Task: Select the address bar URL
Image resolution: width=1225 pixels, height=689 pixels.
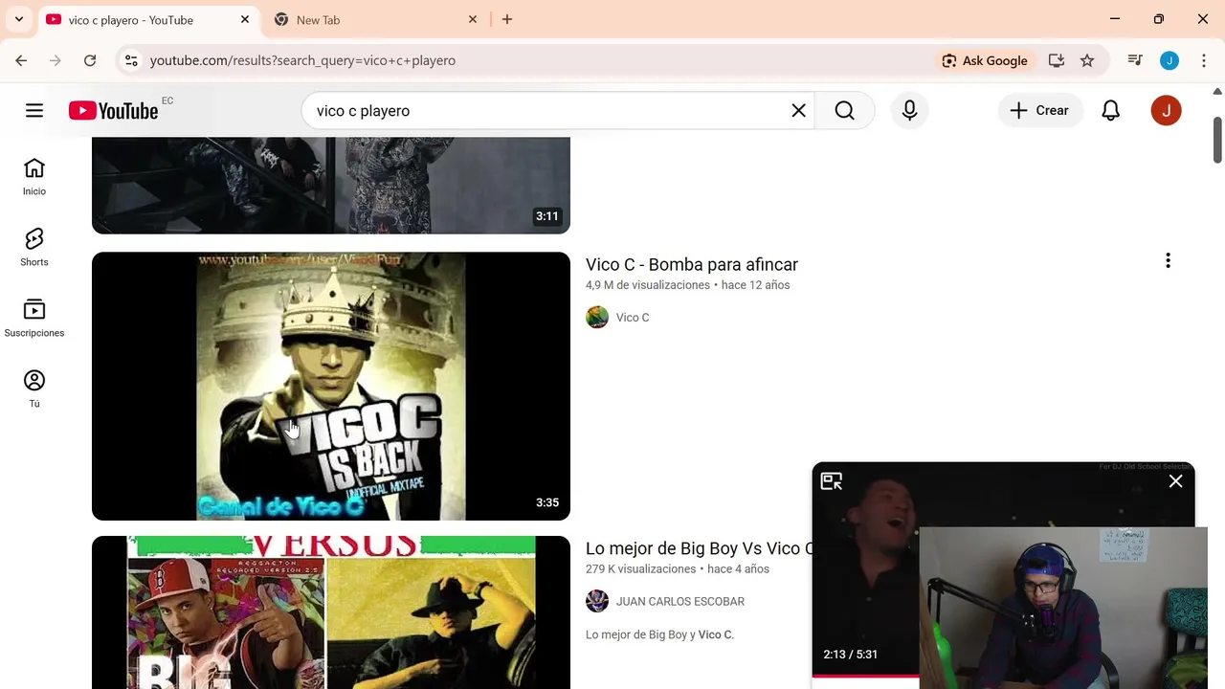Action: [302, 60]
